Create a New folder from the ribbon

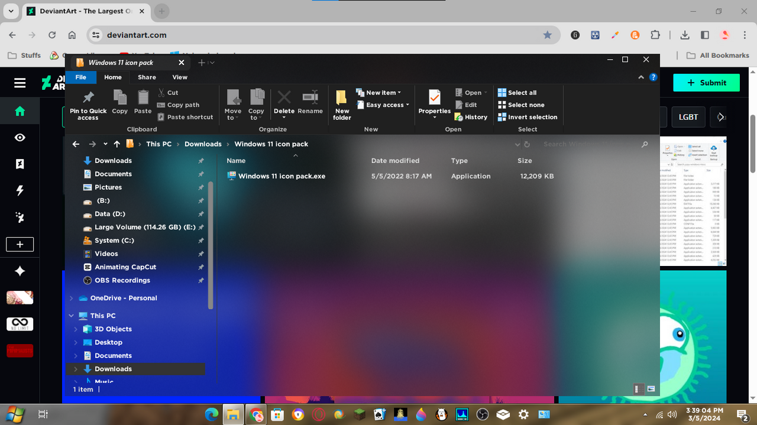pos(342,105)
